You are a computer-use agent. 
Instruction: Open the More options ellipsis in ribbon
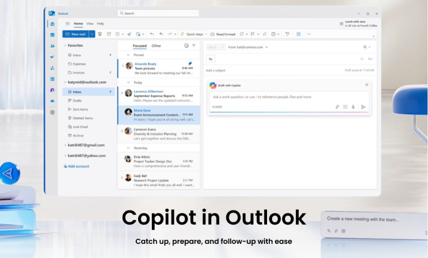(x=309, y=34)
